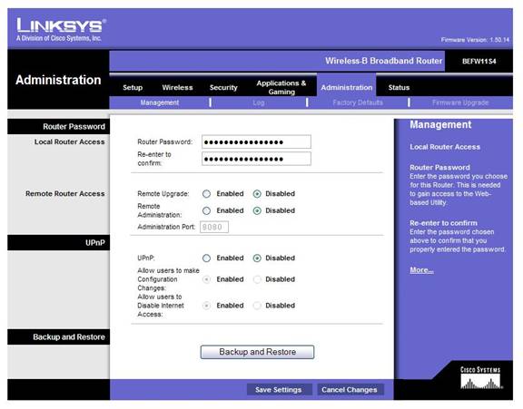Click the Linksys logo
The width and height of the screenshot is (523, 409).
[61, 30]
